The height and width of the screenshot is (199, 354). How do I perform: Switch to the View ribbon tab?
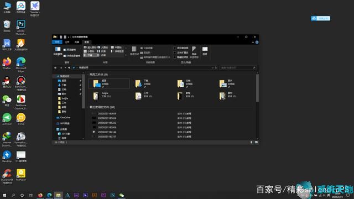coord(86,42)
